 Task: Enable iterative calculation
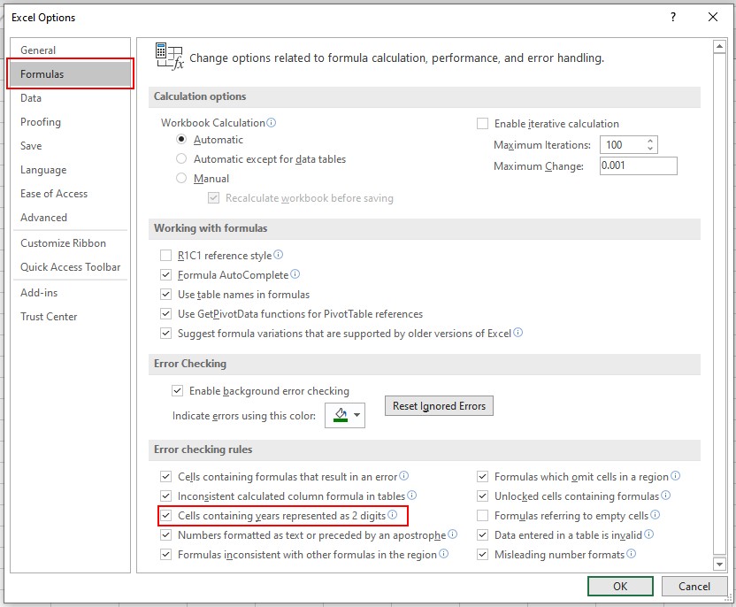(x=480, y=123)
